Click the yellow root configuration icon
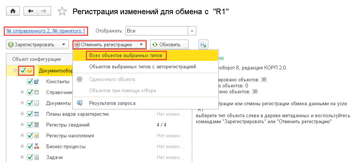The image size is (352, 162). coord(29,71)
